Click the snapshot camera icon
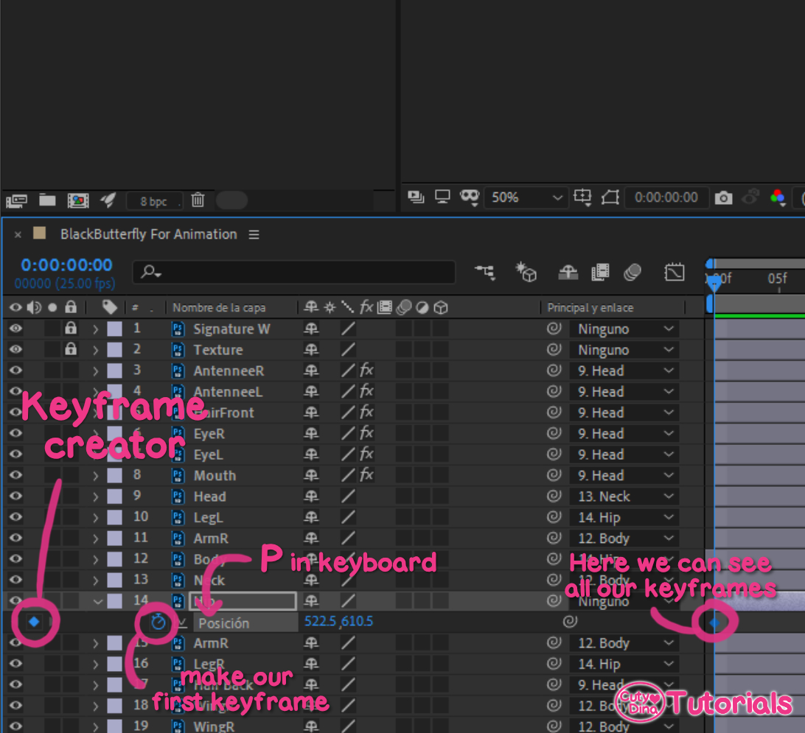 pyautogui.click(x=724, y=197)
